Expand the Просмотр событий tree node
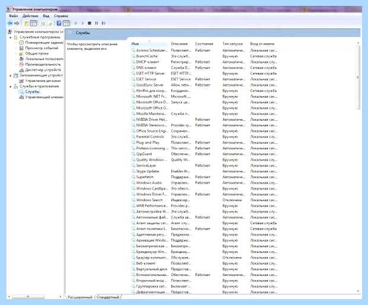The width and height of the screenshot is (368, 305). tap(16, 48)
